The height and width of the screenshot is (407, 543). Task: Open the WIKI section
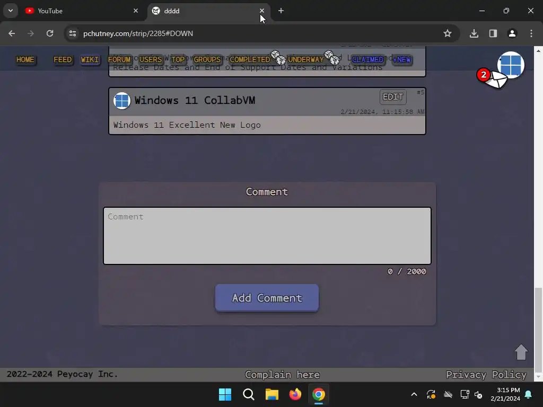pyautogui.click(x=90, y=59)
